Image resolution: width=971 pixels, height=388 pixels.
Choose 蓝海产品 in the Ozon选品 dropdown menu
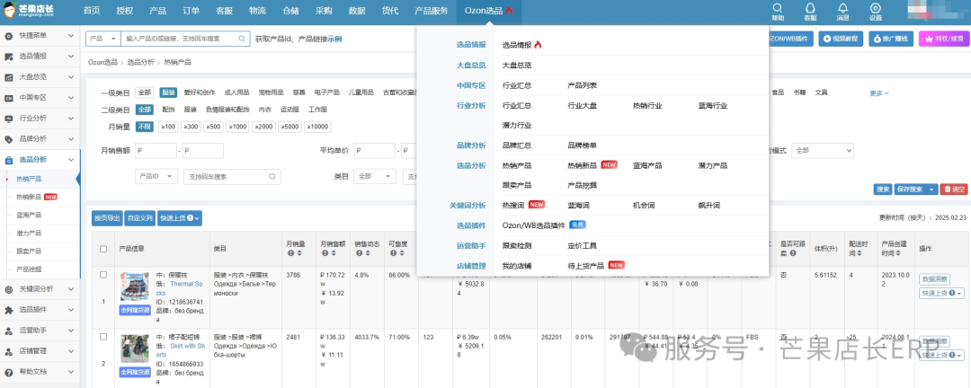[647, 166]
